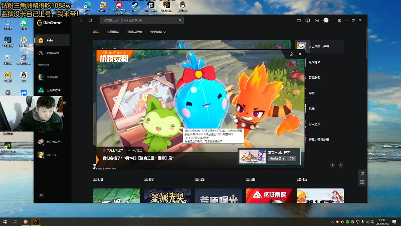Open the WeGame main menu icon
Viewport: 401px width, 226px height.
click(340, 20)
